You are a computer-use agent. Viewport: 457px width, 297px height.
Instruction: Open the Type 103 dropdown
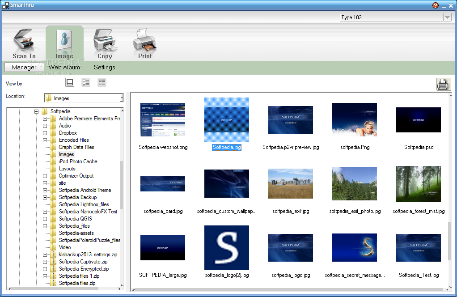[447, 17]
